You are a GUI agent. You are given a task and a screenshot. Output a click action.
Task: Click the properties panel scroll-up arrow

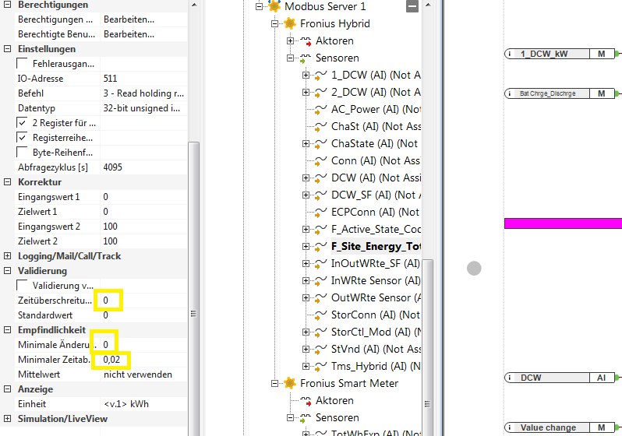[194, 5]
